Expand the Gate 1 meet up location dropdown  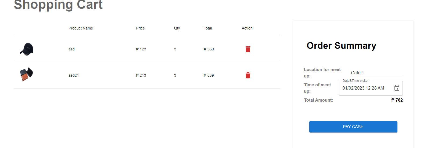click(376, 73)
